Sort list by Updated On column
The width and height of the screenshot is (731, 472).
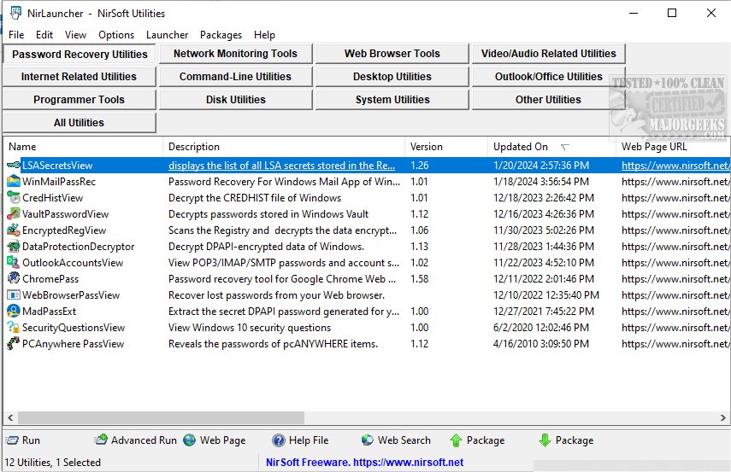coord(521,147)
